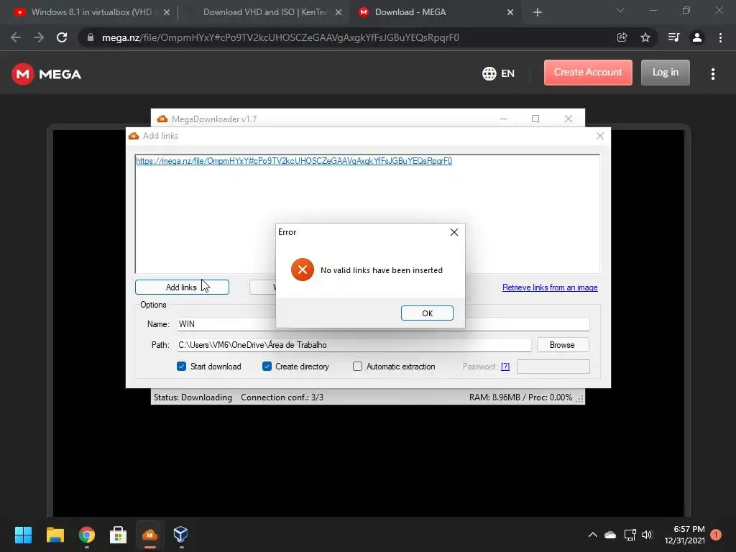Click the Chrome taskbar icon

click(x=87, y=535)
